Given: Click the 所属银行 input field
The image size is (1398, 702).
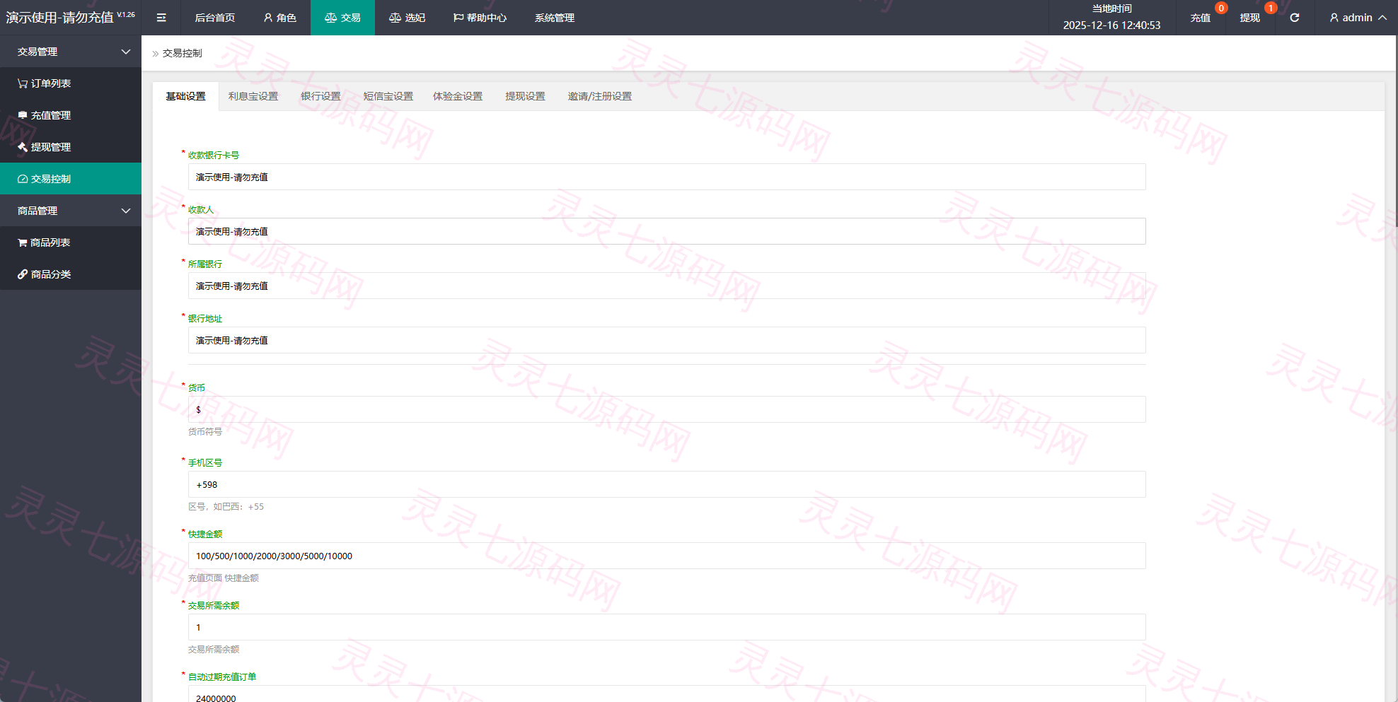Looking at the screenshot, I should 666,286.
